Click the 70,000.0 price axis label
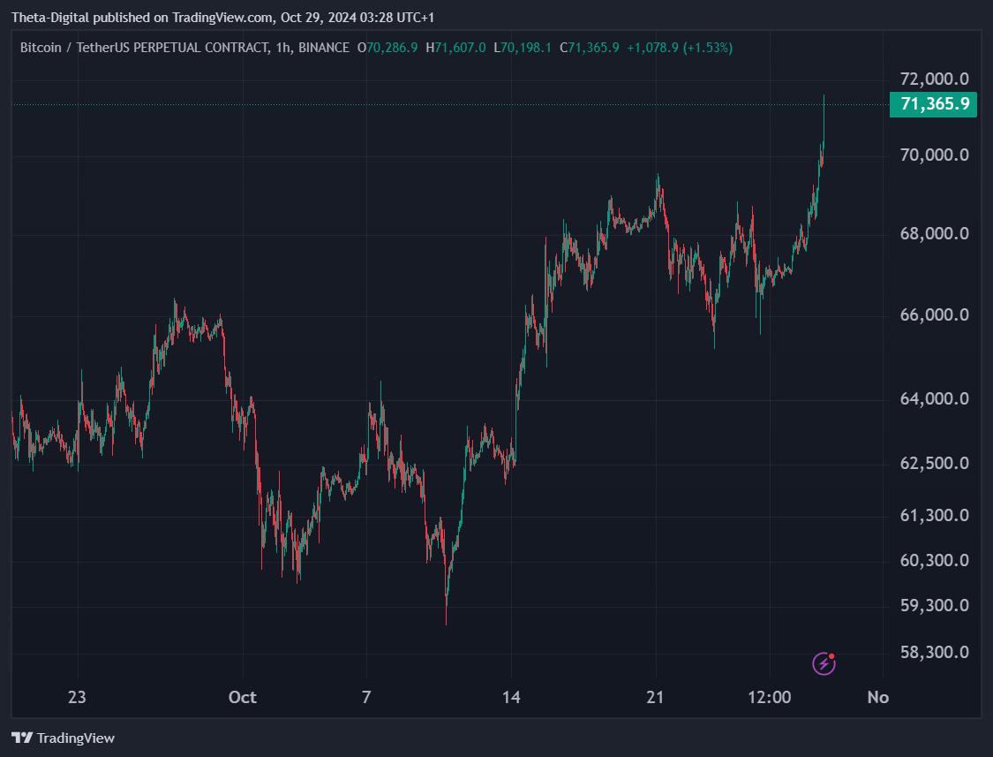993x757 pixels. click(x=934, y=155)
